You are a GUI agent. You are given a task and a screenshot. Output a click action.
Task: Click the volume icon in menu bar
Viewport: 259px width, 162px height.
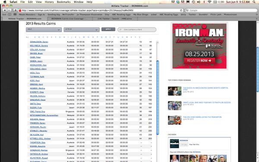point(199,2)
